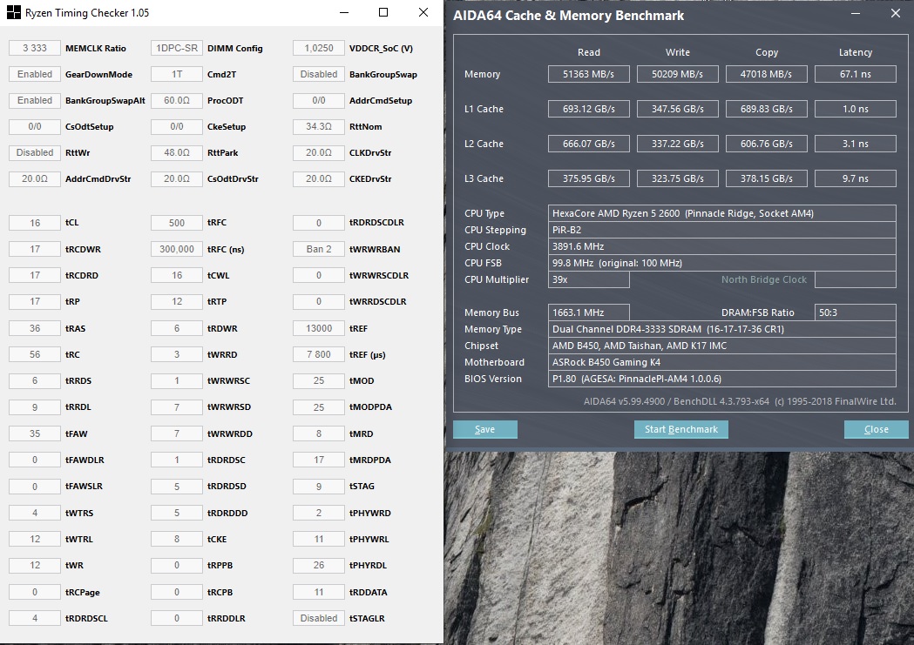
Task: Click Motherboard ASRock B450 Gaming K4 field
Action: tap(721, 362)
